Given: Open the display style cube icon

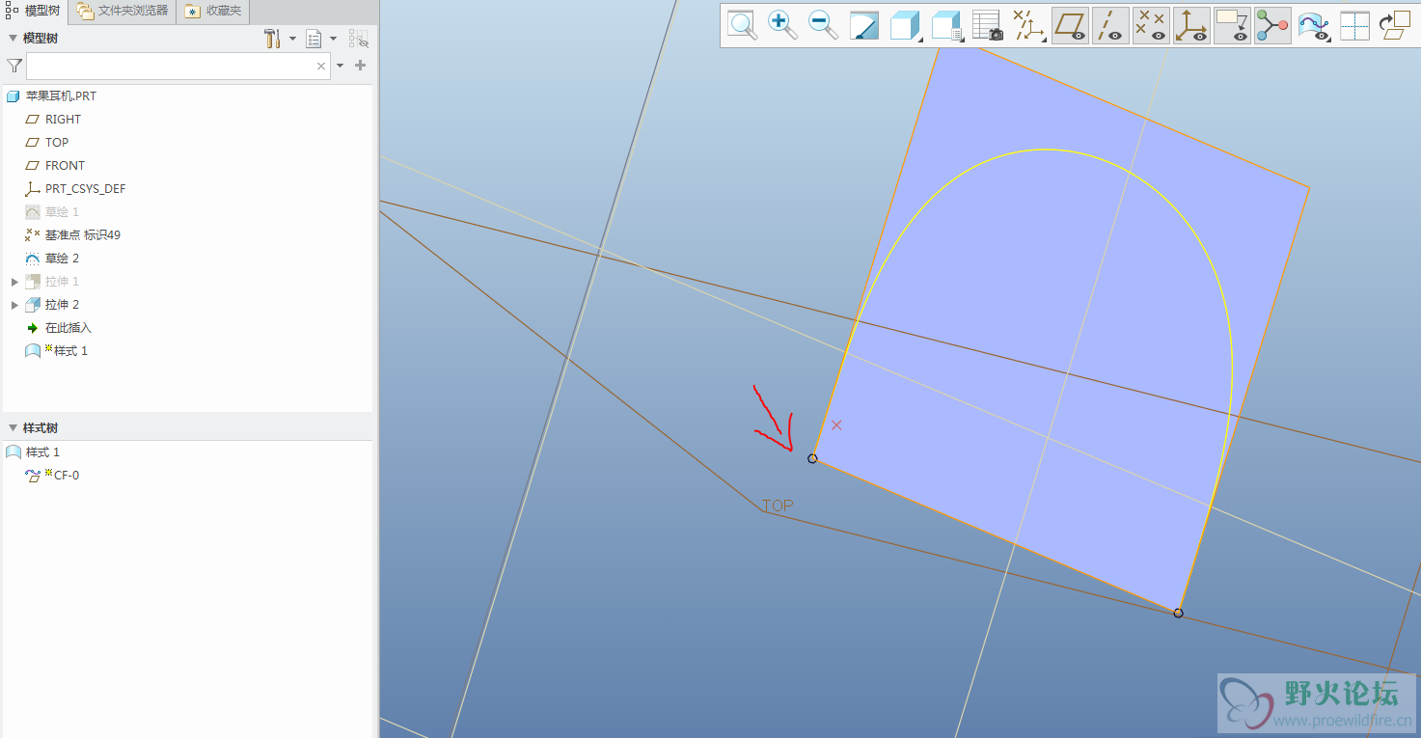Looking at the screenshot, I should point(905,25).
